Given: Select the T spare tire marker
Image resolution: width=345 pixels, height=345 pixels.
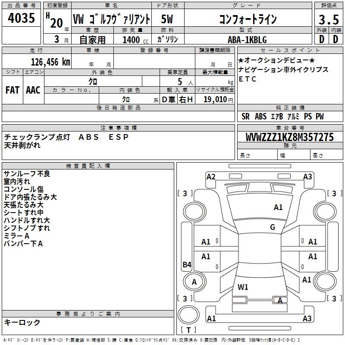Looking at the screenshot, I should click(x=188, y=330).
